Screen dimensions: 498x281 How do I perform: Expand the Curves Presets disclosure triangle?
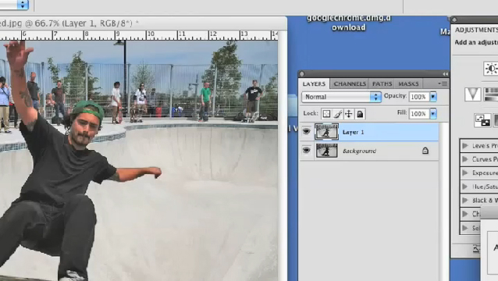pos(465,159)
